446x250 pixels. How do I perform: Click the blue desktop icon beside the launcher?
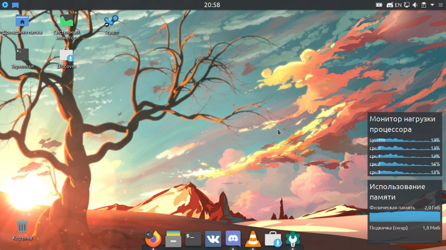tap(15, 5)
